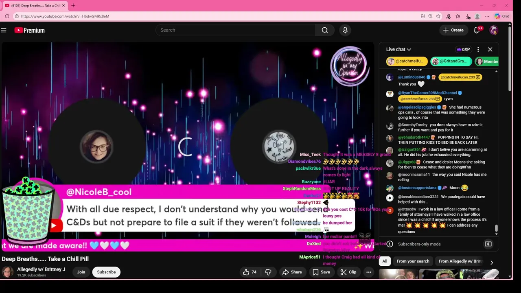Refresh the browser page
The height and width of the screenshot is (293, 521).
tap(7, 16)
